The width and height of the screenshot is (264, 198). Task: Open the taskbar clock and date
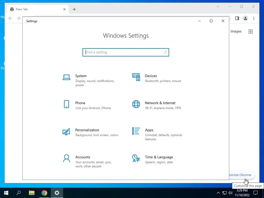[x=242, y=193]
